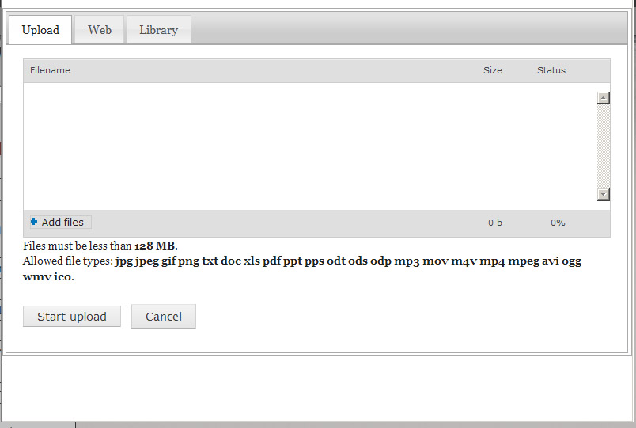The width and height of the screenshot is (636, 428).
Task: Click inside the empty file list area
Action: tap(309, 146)
